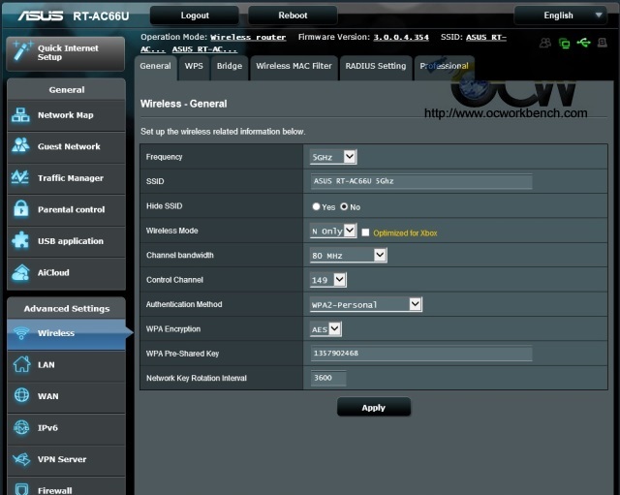Click the second ASUS RT-AC... SSID link

[204, 49]
